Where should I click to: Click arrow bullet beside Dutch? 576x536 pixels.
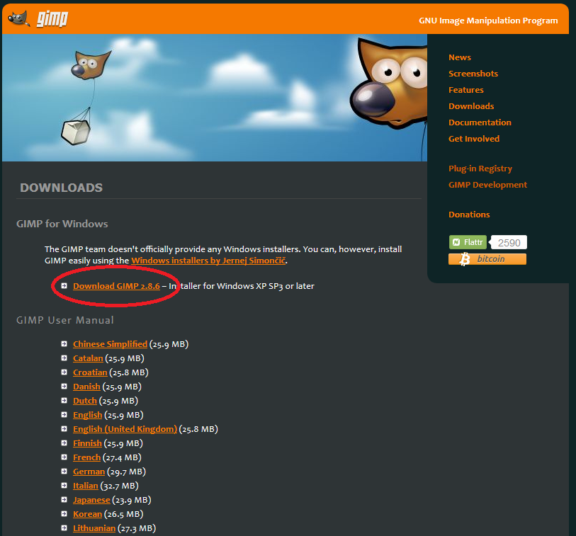(64, 401)
